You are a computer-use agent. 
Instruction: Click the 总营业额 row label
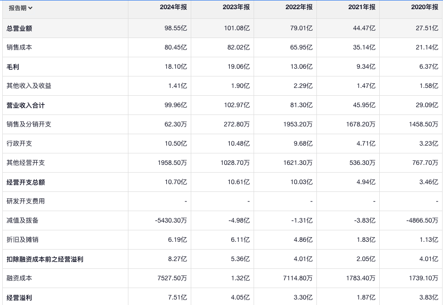[x=19, y=28]
